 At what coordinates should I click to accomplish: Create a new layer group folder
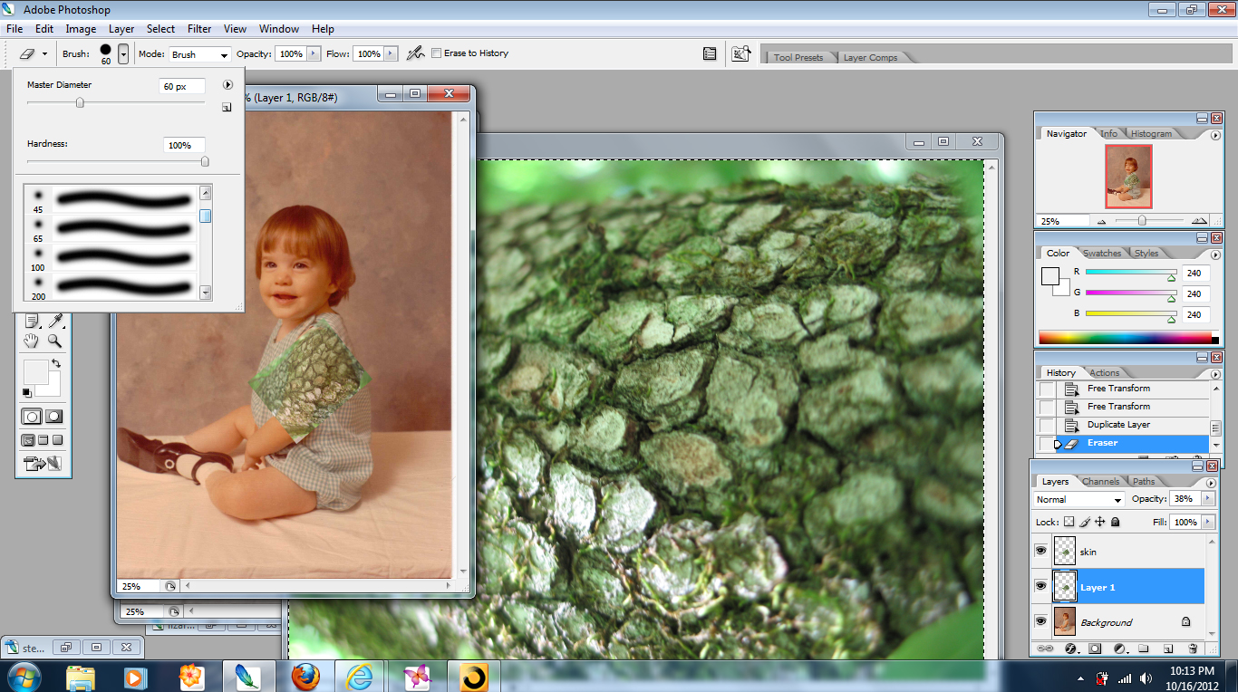[1144, 649]
